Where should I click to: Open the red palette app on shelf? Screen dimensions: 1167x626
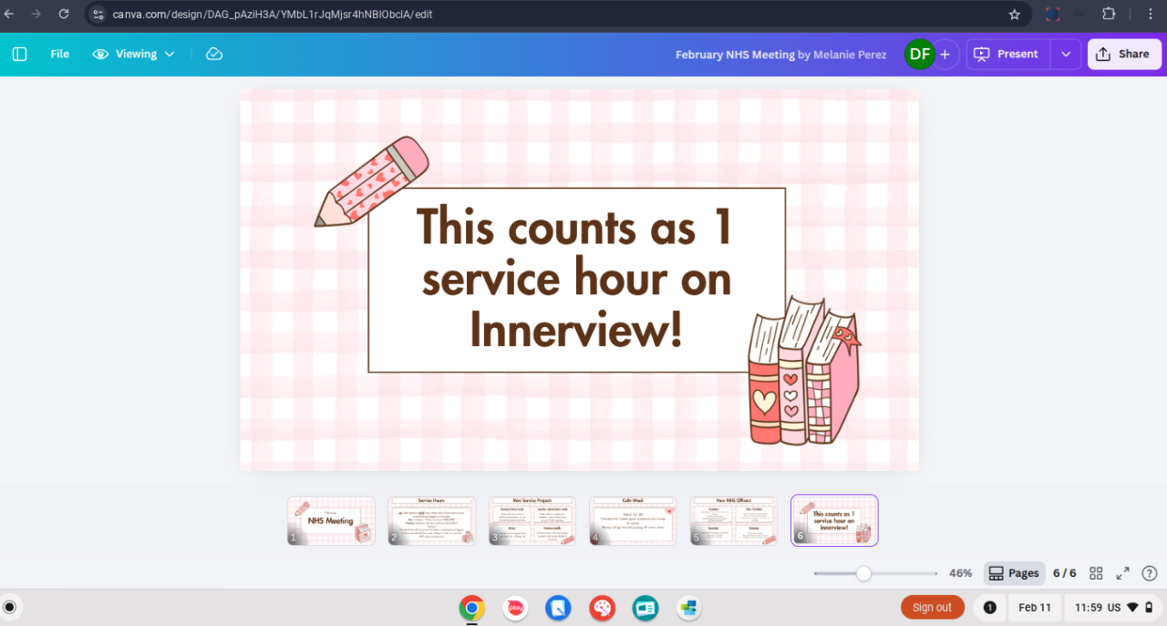pyautogui.click(x=602, y=607)
